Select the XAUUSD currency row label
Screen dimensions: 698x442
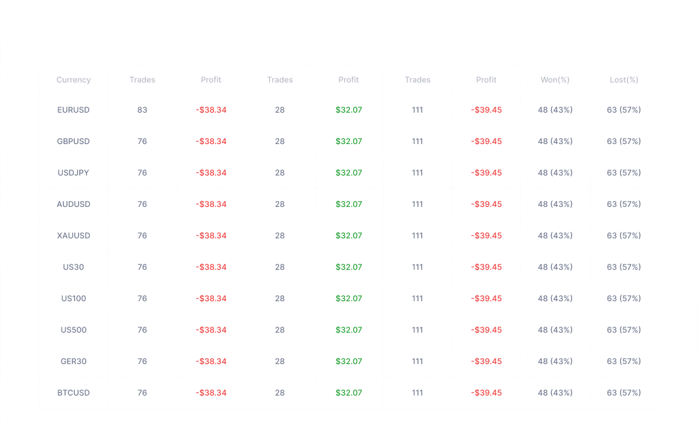[73, 236]
